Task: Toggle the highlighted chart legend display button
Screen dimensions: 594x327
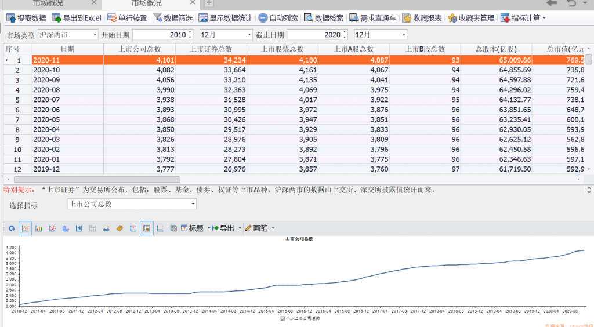Action: coord(146,228)
